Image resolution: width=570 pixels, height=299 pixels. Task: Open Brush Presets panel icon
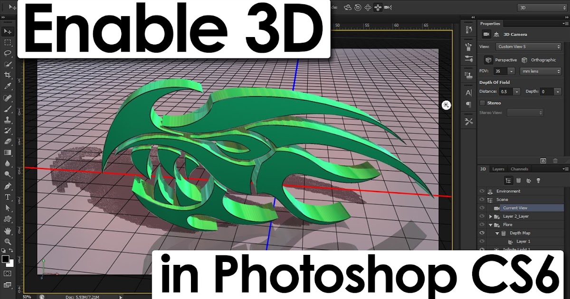click(x=469, y=59)
